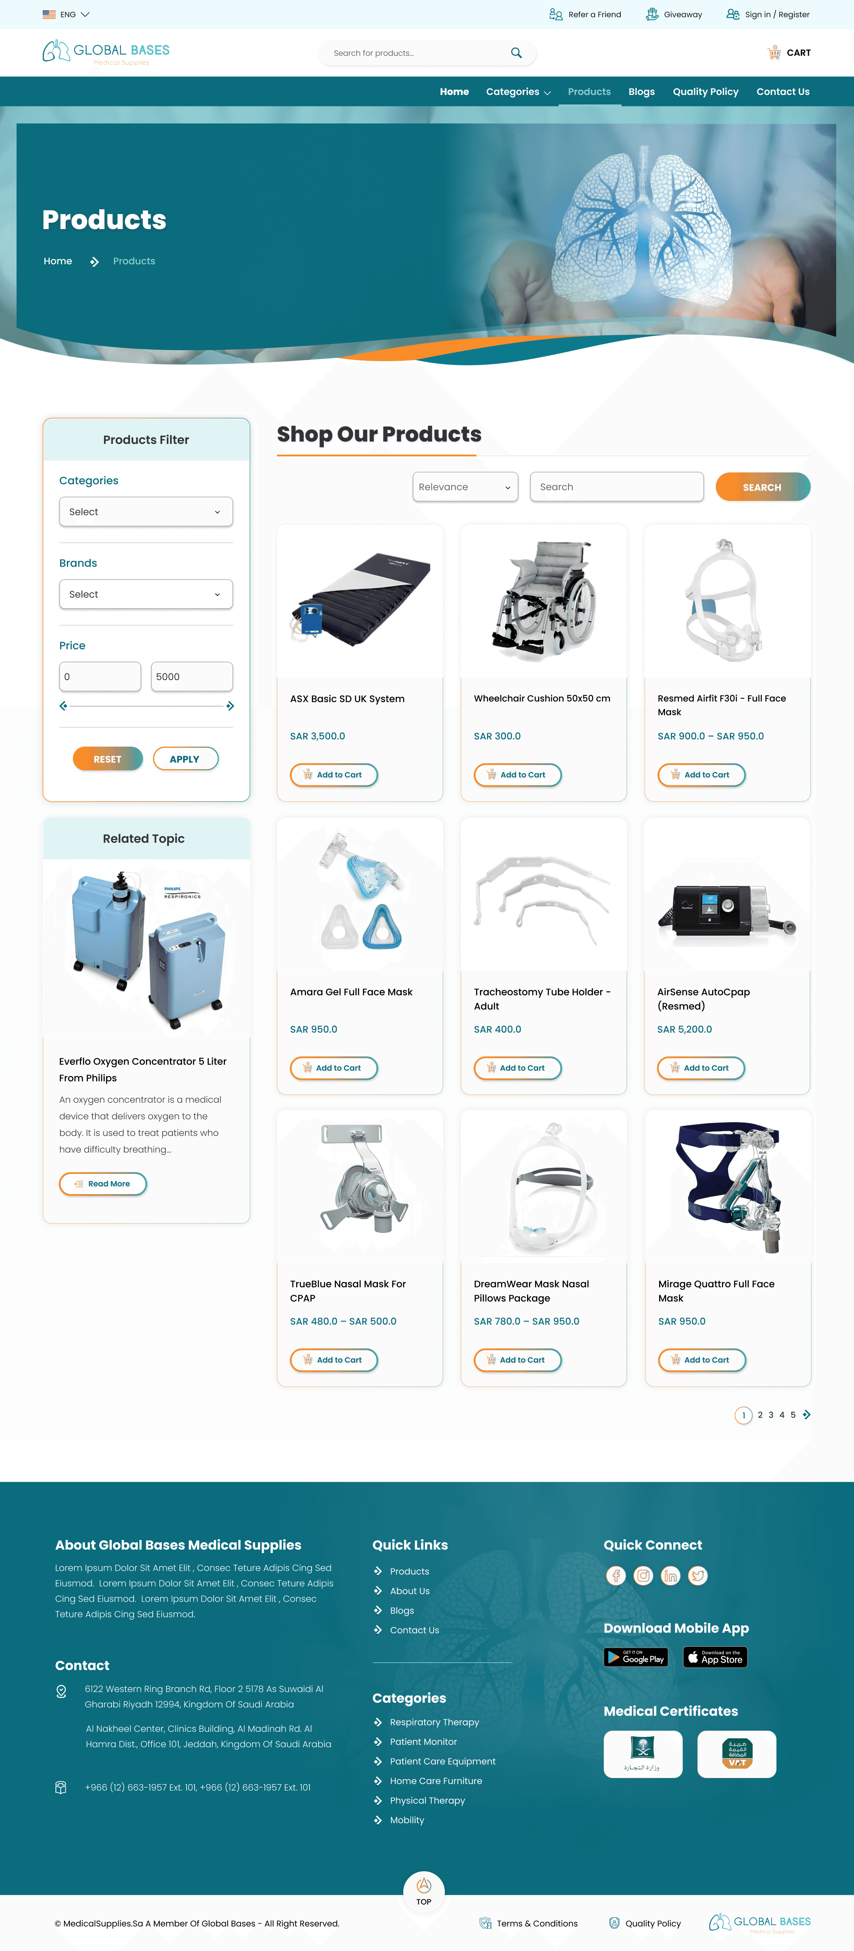Image resolution: width=854 pixels, height=1951 pixels.
Task: Go to the Blogs menu item
Action: tap(641, 92)
